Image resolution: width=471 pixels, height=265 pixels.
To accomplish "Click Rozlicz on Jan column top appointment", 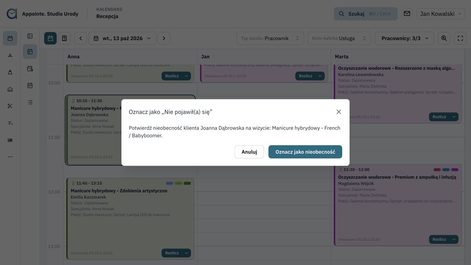I will click(x=306, y=76).
